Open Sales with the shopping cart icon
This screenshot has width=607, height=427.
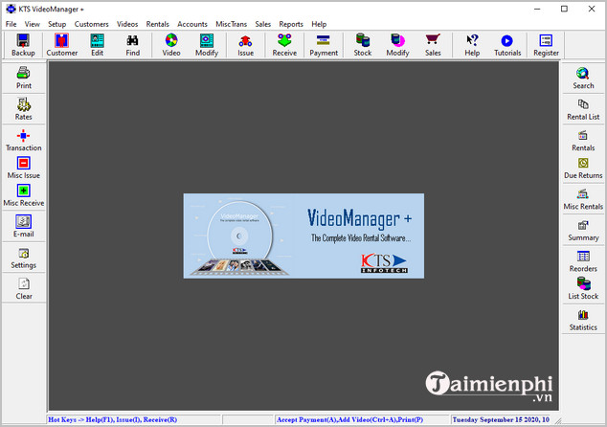[433, 45]
